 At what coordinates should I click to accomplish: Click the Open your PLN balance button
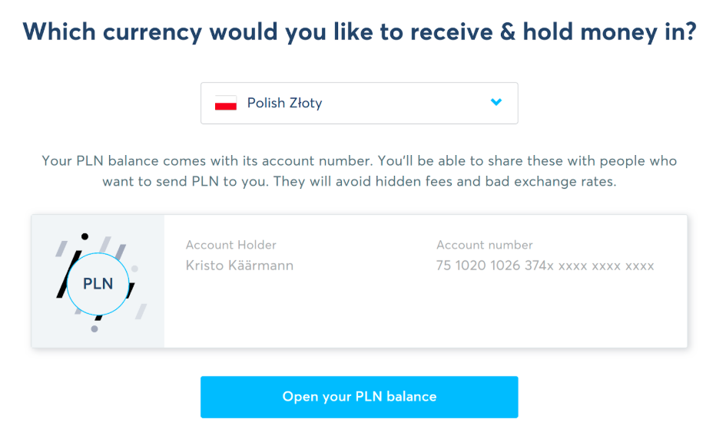point(359,397)
